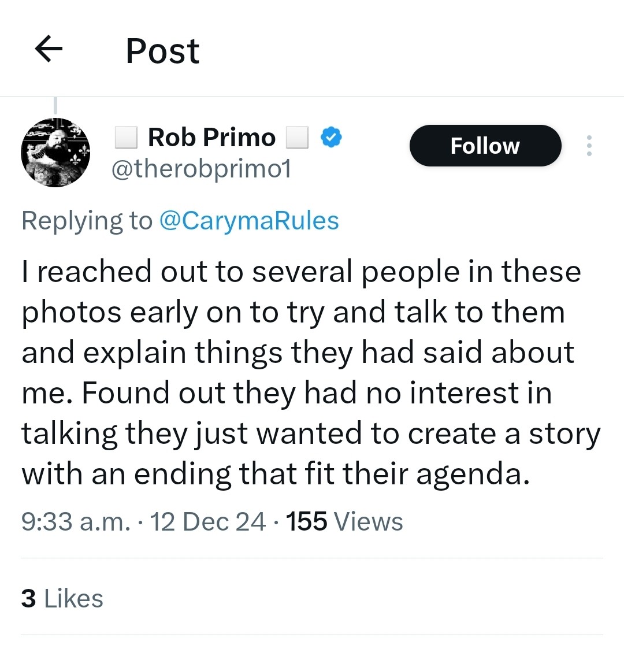
Task: Click the thread connector line above avatar
Action: (x=55, y=106)
